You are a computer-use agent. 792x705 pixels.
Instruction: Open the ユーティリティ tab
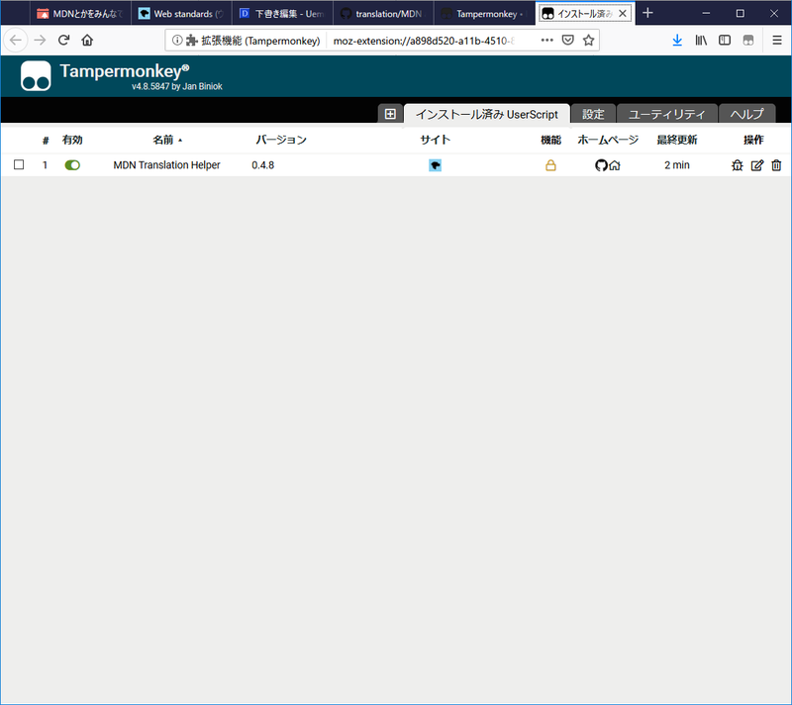666,114
